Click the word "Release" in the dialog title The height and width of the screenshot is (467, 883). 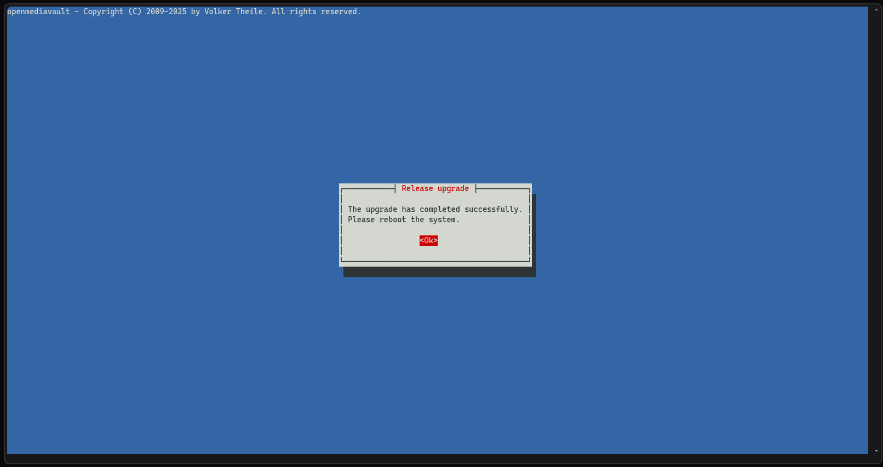click(417, 188)
